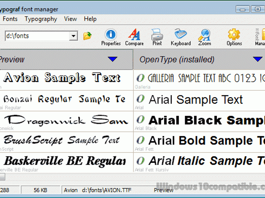
Task: Select the Arial Italic Sample row
Action: tap(199, 162)
